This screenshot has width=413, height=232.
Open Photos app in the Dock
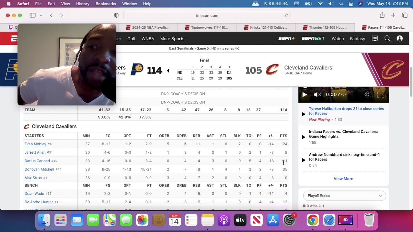pos(142,220)
